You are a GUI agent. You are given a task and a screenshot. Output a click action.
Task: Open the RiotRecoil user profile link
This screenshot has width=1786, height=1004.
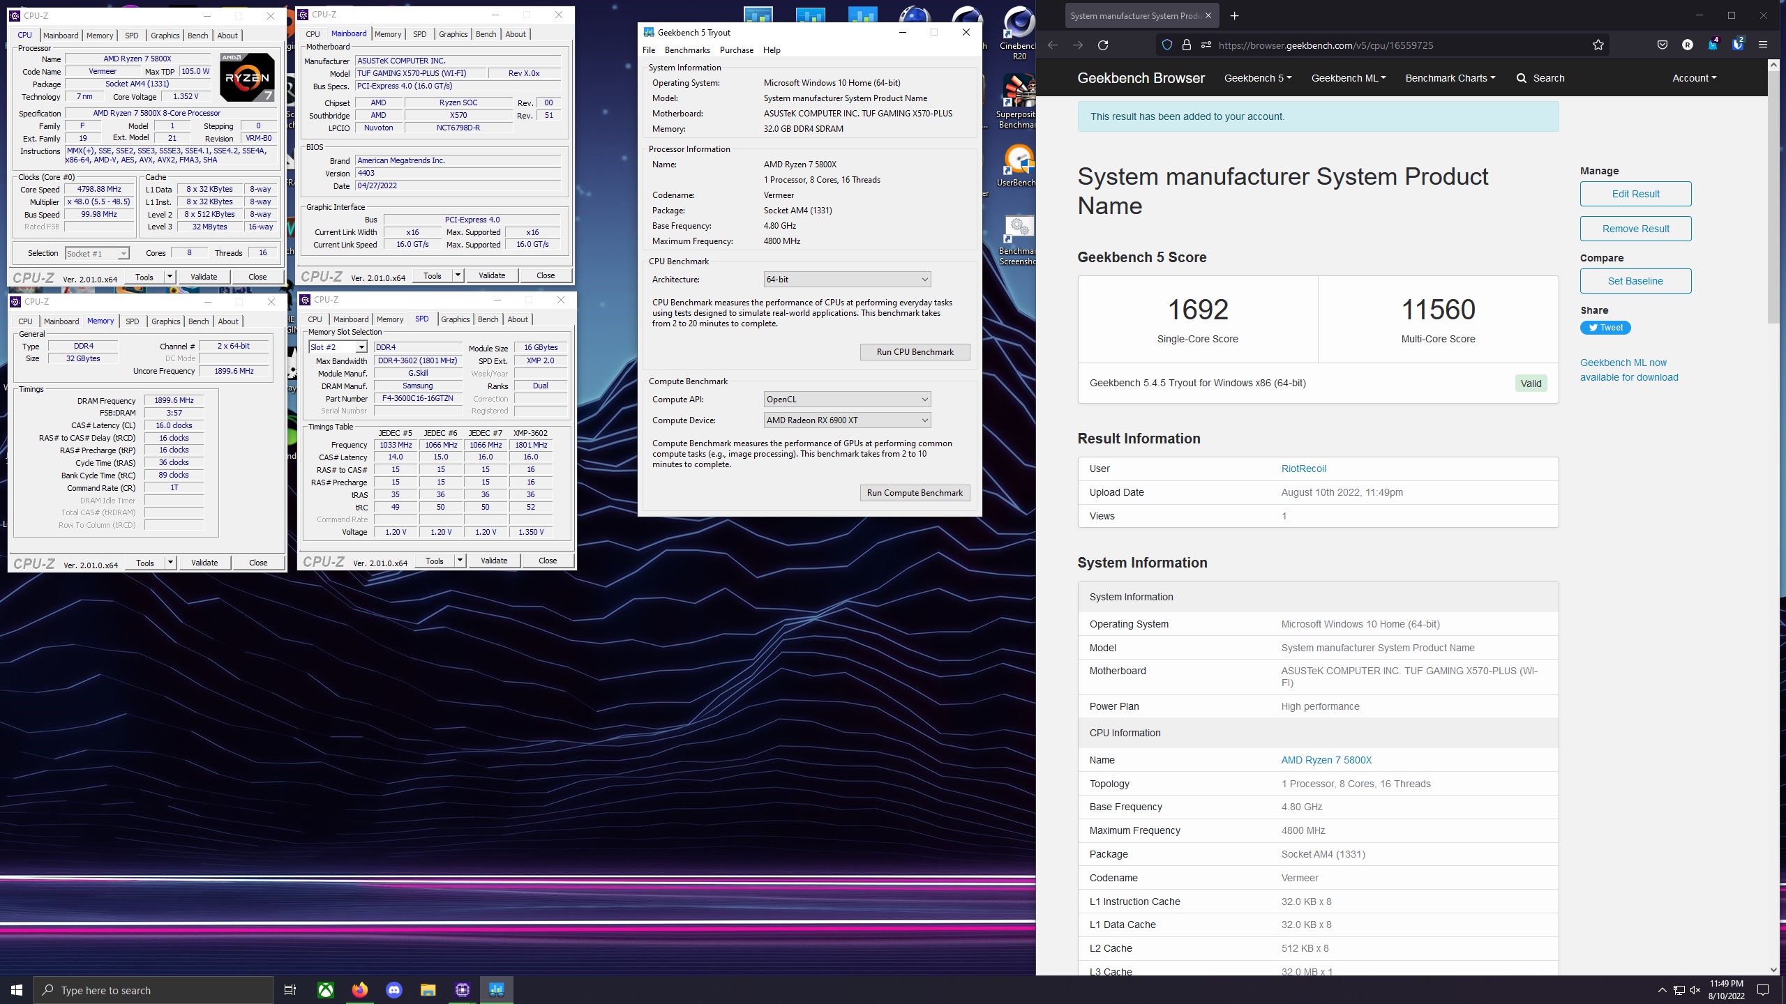(x=1303, y=469)
